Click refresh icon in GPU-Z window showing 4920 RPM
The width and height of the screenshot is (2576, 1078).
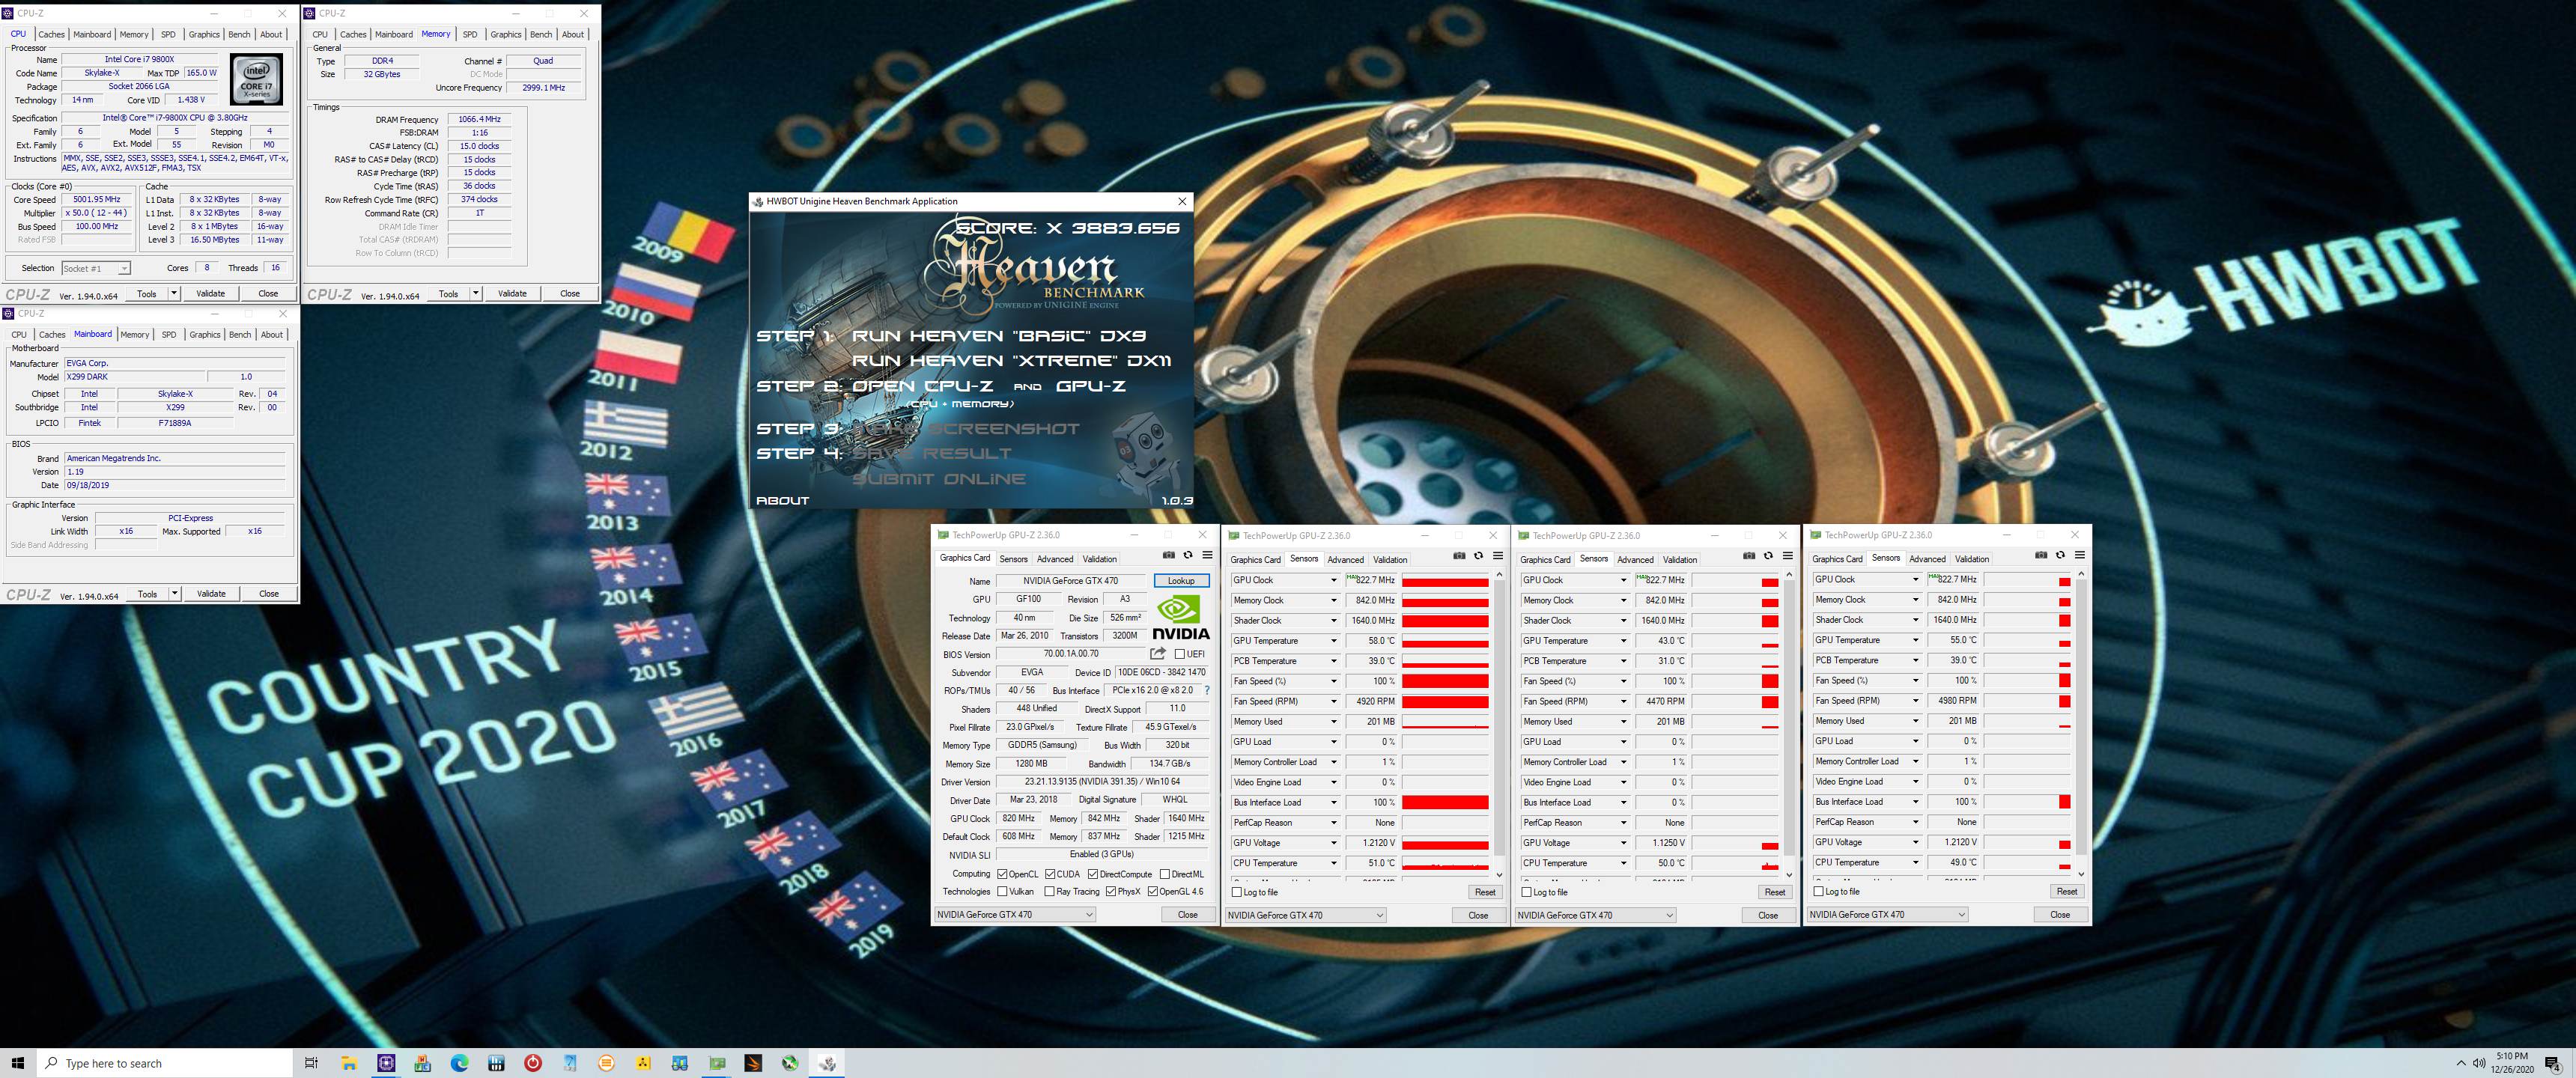coord(1478,556)
